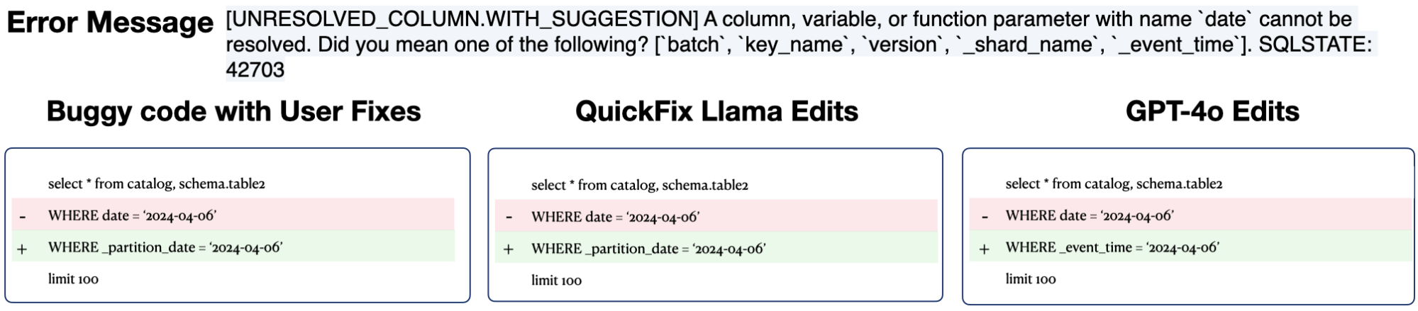
Task: Click the minus sign in the QuickFix Llama panel
Action: coord(509,217)
